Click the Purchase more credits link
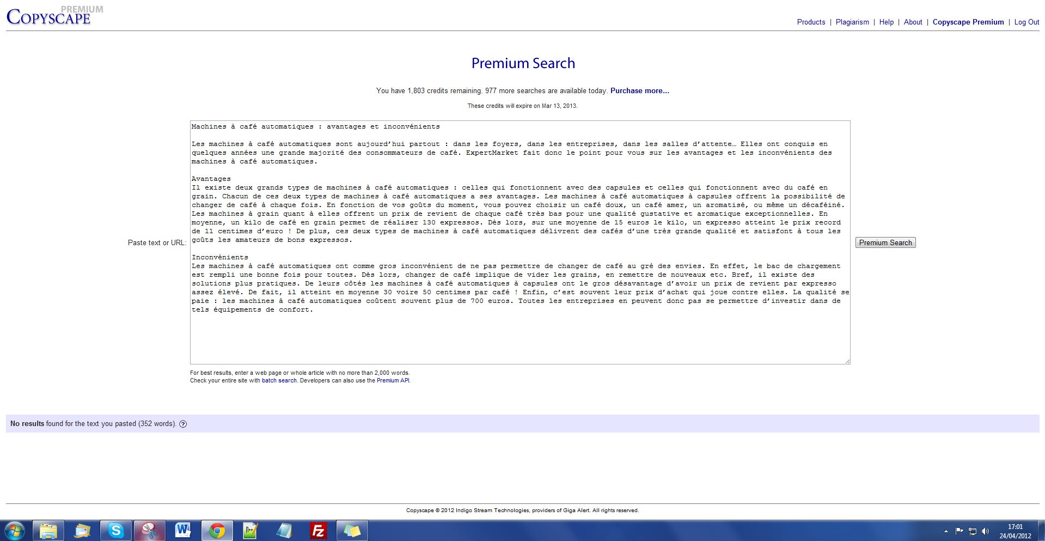1045x541 pixels. [x=639, y=91]
